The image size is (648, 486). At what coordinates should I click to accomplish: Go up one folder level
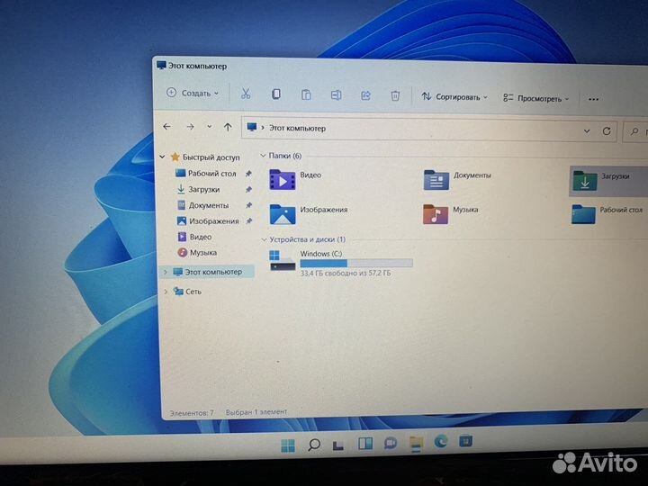point(228,128)
